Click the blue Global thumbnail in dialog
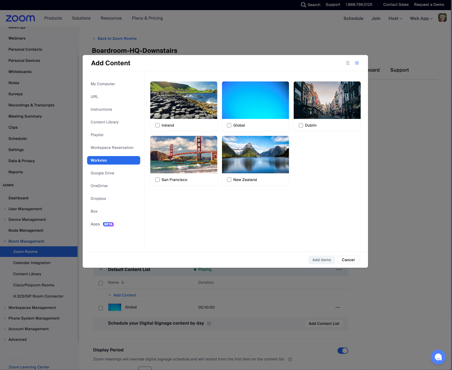The image size is (452, 370). (x=255, y=100)
